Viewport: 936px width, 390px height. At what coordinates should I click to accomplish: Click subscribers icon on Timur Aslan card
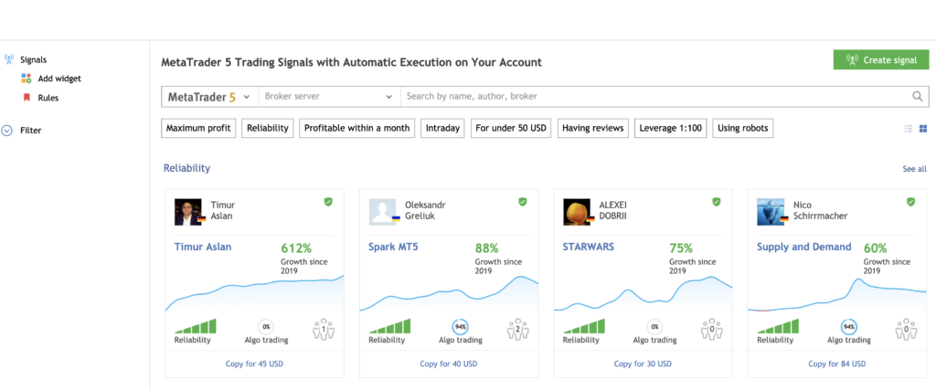coord(324,329)
